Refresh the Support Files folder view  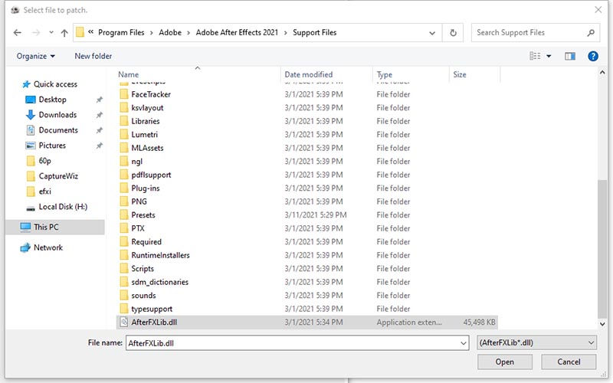click(x=453, y=33)
